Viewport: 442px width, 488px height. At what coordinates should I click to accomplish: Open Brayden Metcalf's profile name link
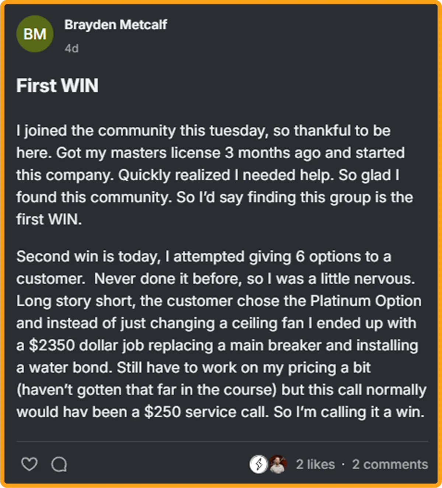coord(116,25)
